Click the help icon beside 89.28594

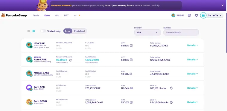tap(71, 60)
